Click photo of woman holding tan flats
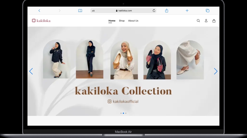 pos(124,60)
